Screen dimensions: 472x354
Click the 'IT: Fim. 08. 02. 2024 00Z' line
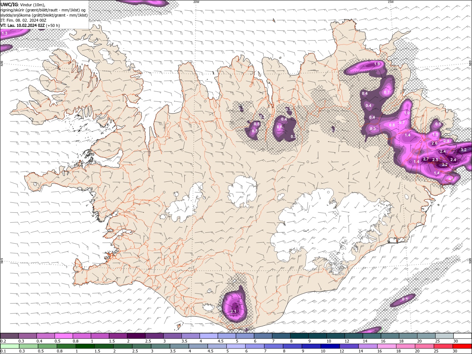pyautogui.click(x=23, y=20)
